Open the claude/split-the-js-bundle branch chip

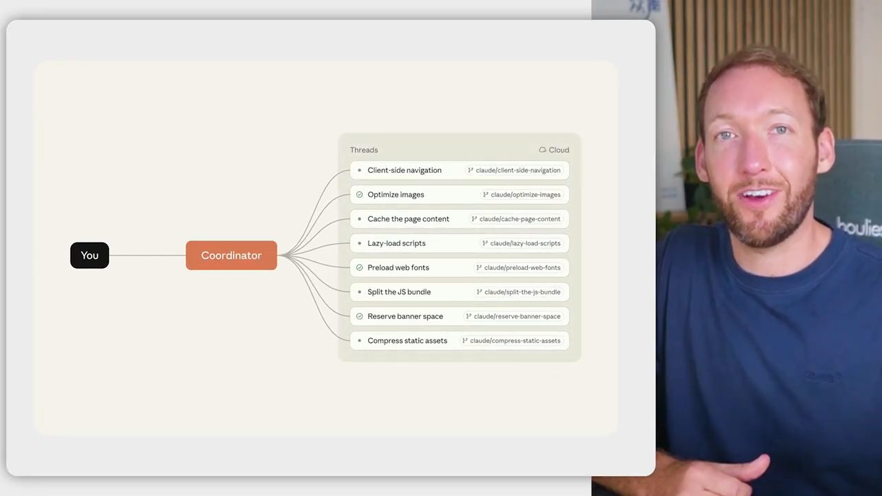(x=519, y=292)
